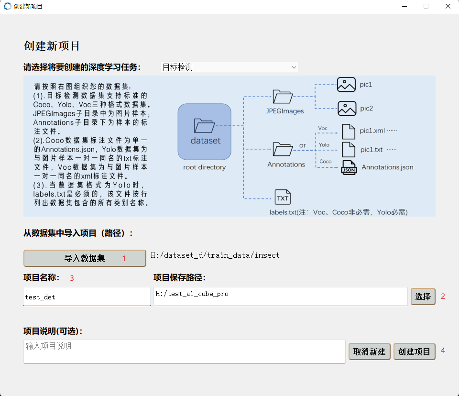Viewport: 459px width, 396px height.
Task: Click the dataset organization instructions paragraph
Action: 91,144
